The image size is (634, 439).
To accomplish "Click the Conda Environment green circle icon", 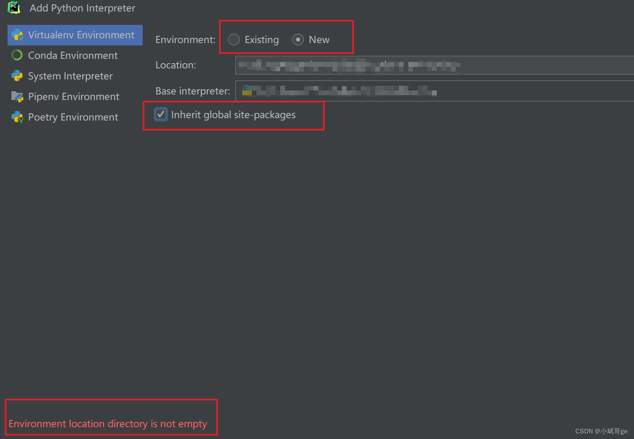I will coord(17,55).
